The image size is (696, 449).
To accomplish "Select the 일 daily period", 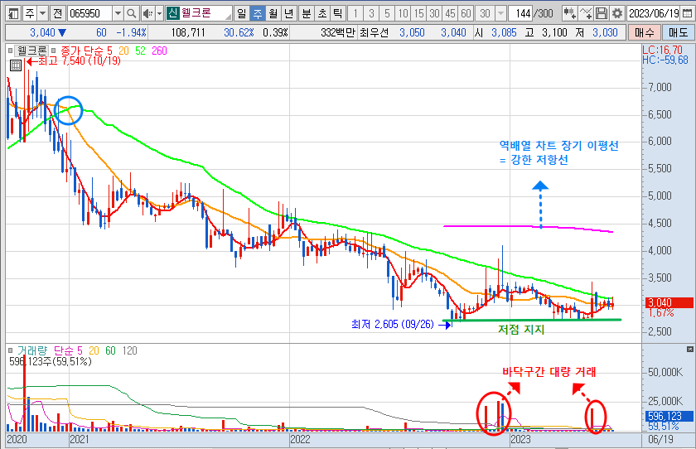I will [241, 13].
